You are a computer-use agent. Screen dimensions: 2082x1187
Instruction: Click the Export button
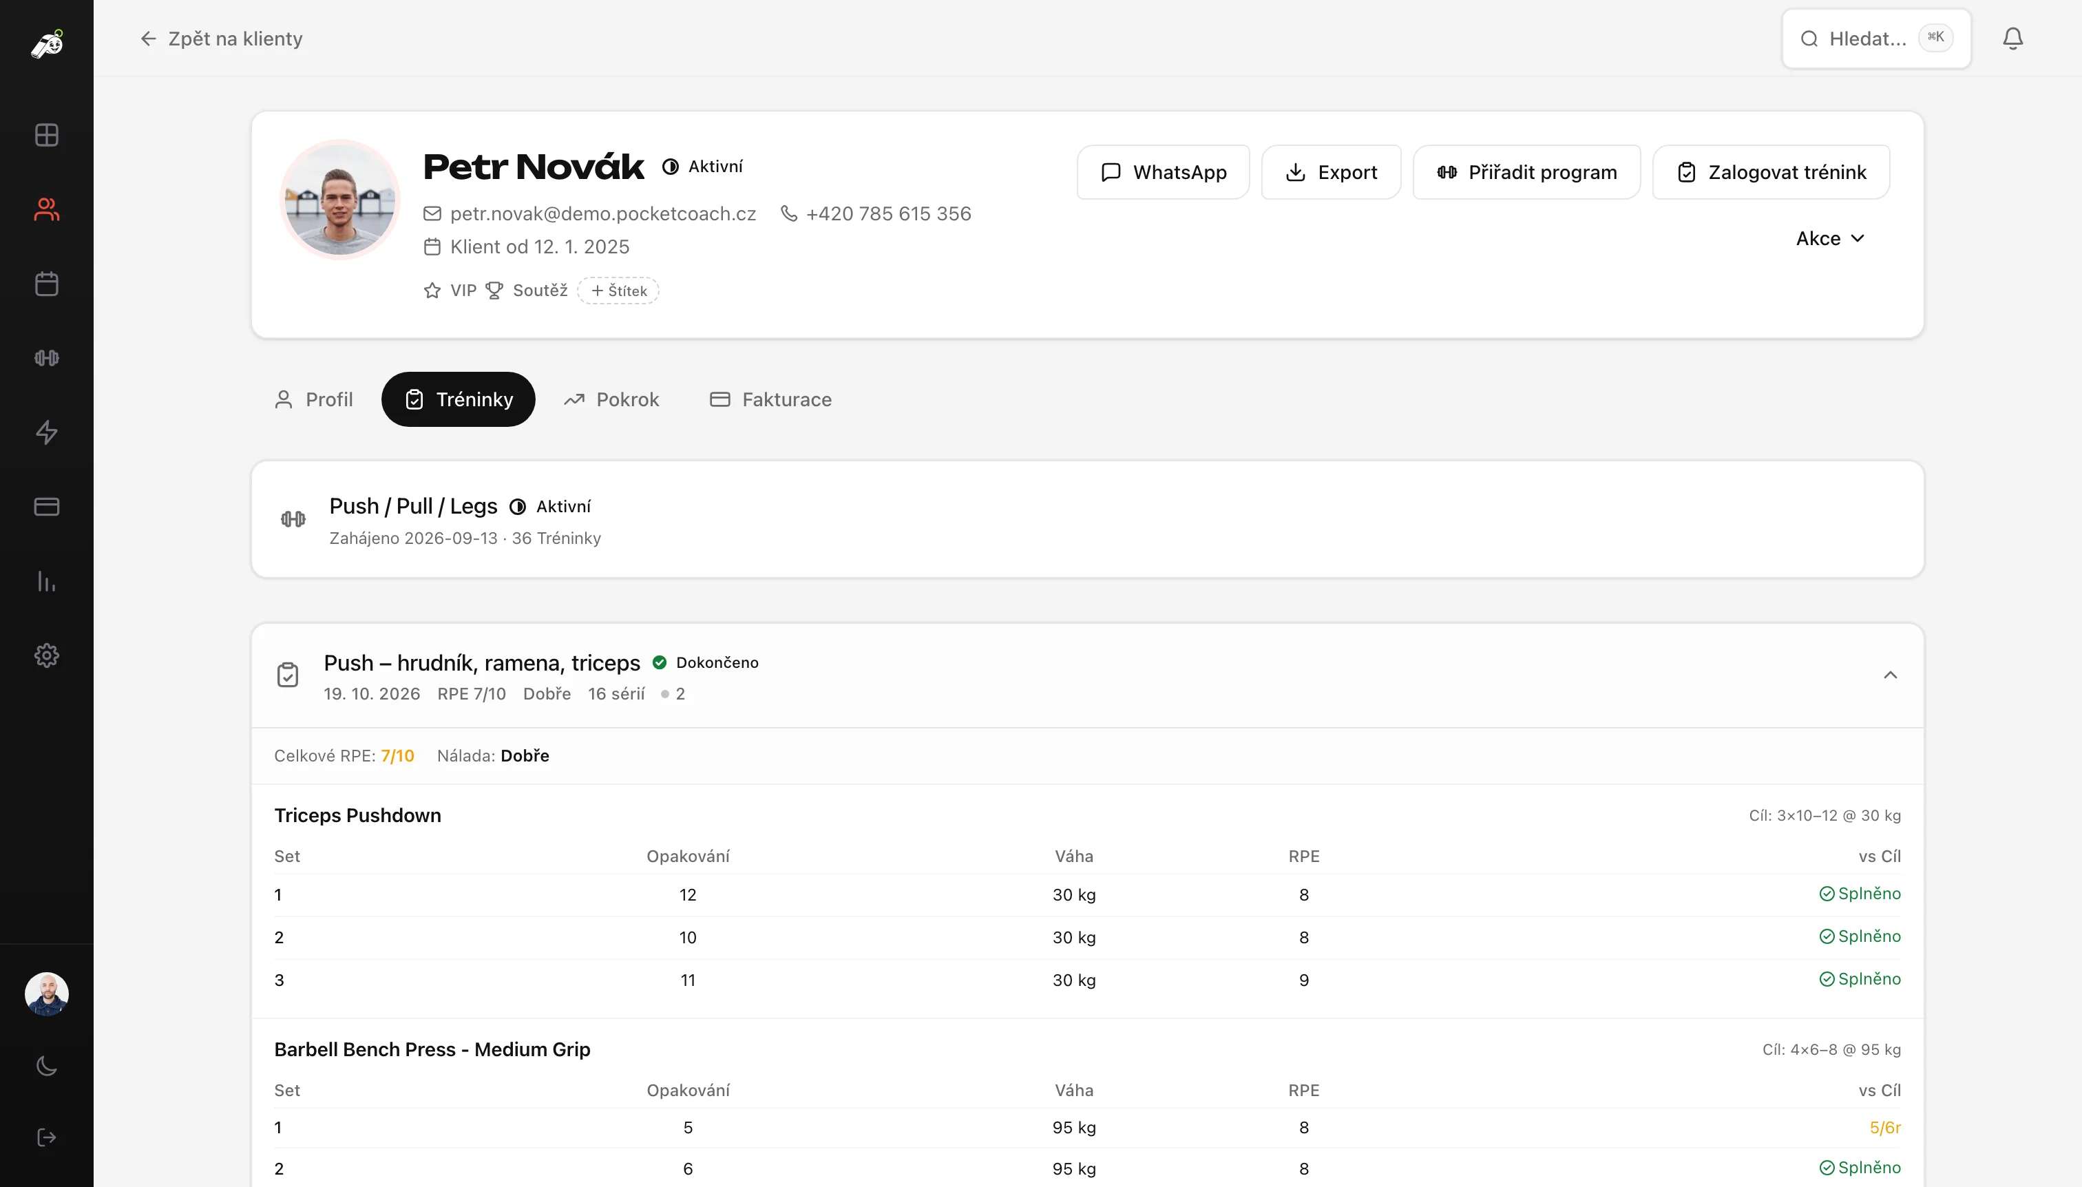click(1332, 172)
